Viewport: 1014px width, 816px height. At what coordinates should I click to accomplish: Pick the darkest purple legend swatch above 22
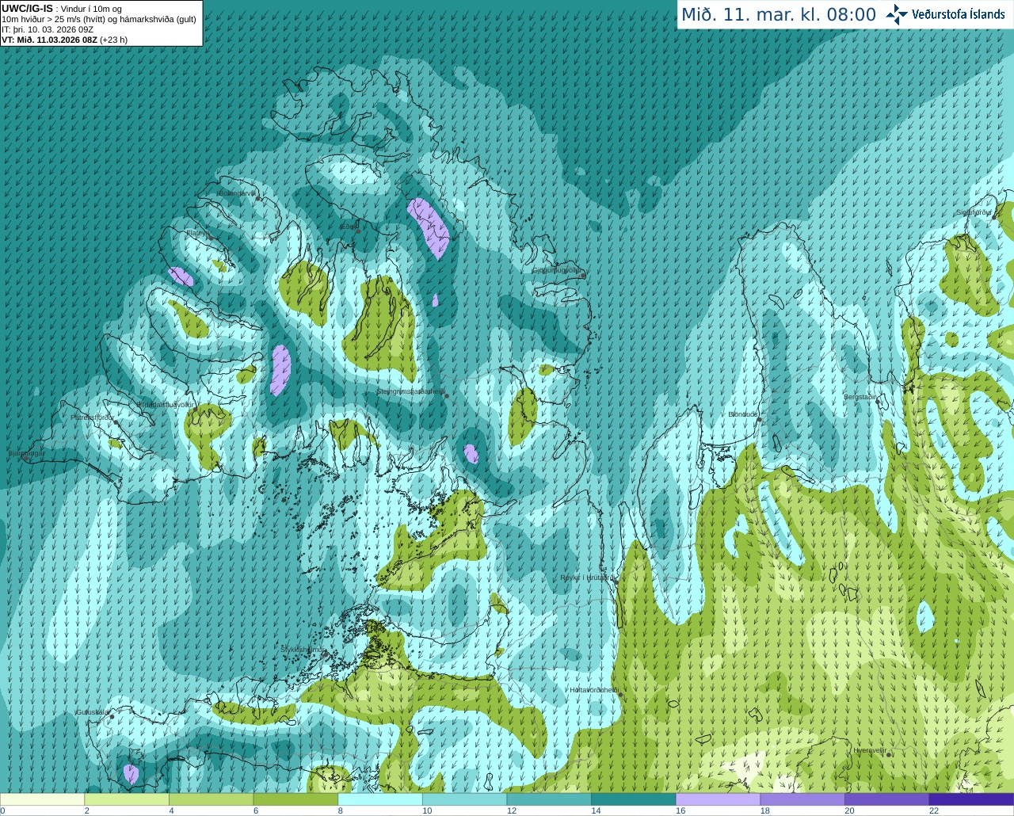tap(971, 799)
